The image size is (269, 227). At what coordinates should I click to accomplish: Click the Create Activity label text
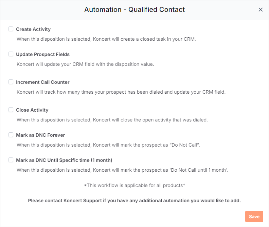coord(33,29)
